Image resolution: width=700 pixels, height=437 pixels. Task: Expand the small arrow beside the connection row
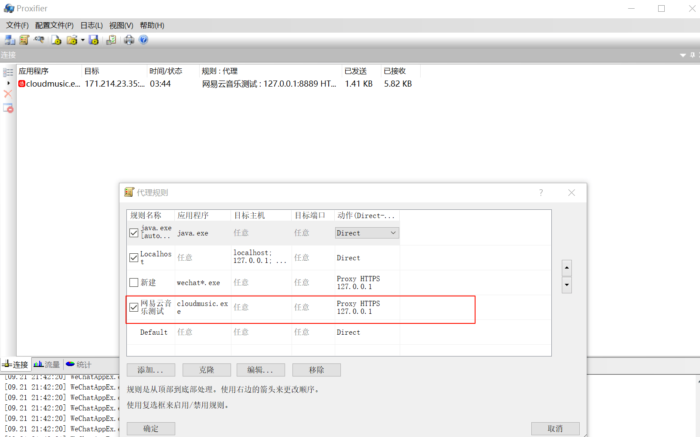click(x=8, y=83)
